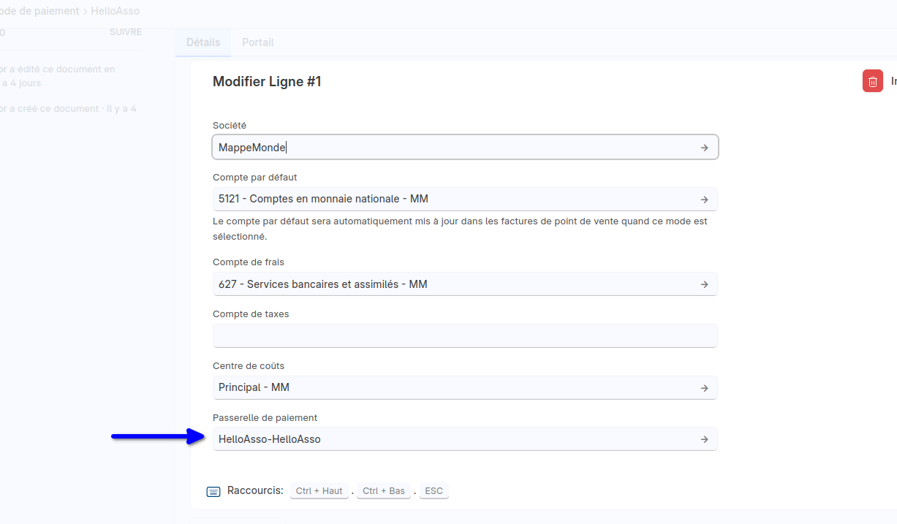Click the empty Compte de taxes field
897x524 pixels.
[465, 336]
